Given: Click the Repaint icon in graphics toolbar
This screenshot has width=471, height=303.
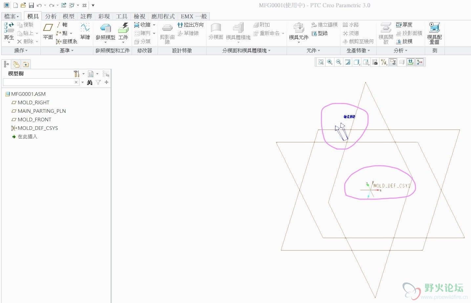Looking at the screenshot, I should click(x=348, y=62).
